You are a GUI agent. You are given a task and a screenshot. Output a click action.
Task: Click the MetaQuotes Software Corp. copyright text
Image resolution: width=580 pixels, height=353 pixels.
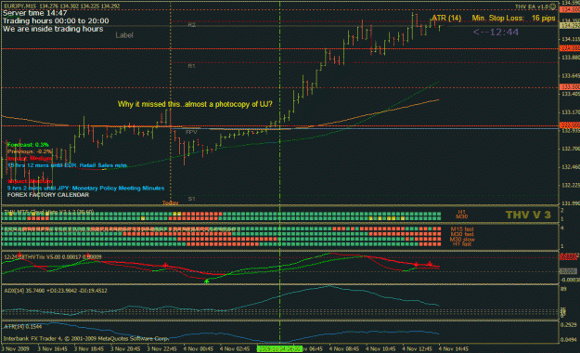[86, 338]
